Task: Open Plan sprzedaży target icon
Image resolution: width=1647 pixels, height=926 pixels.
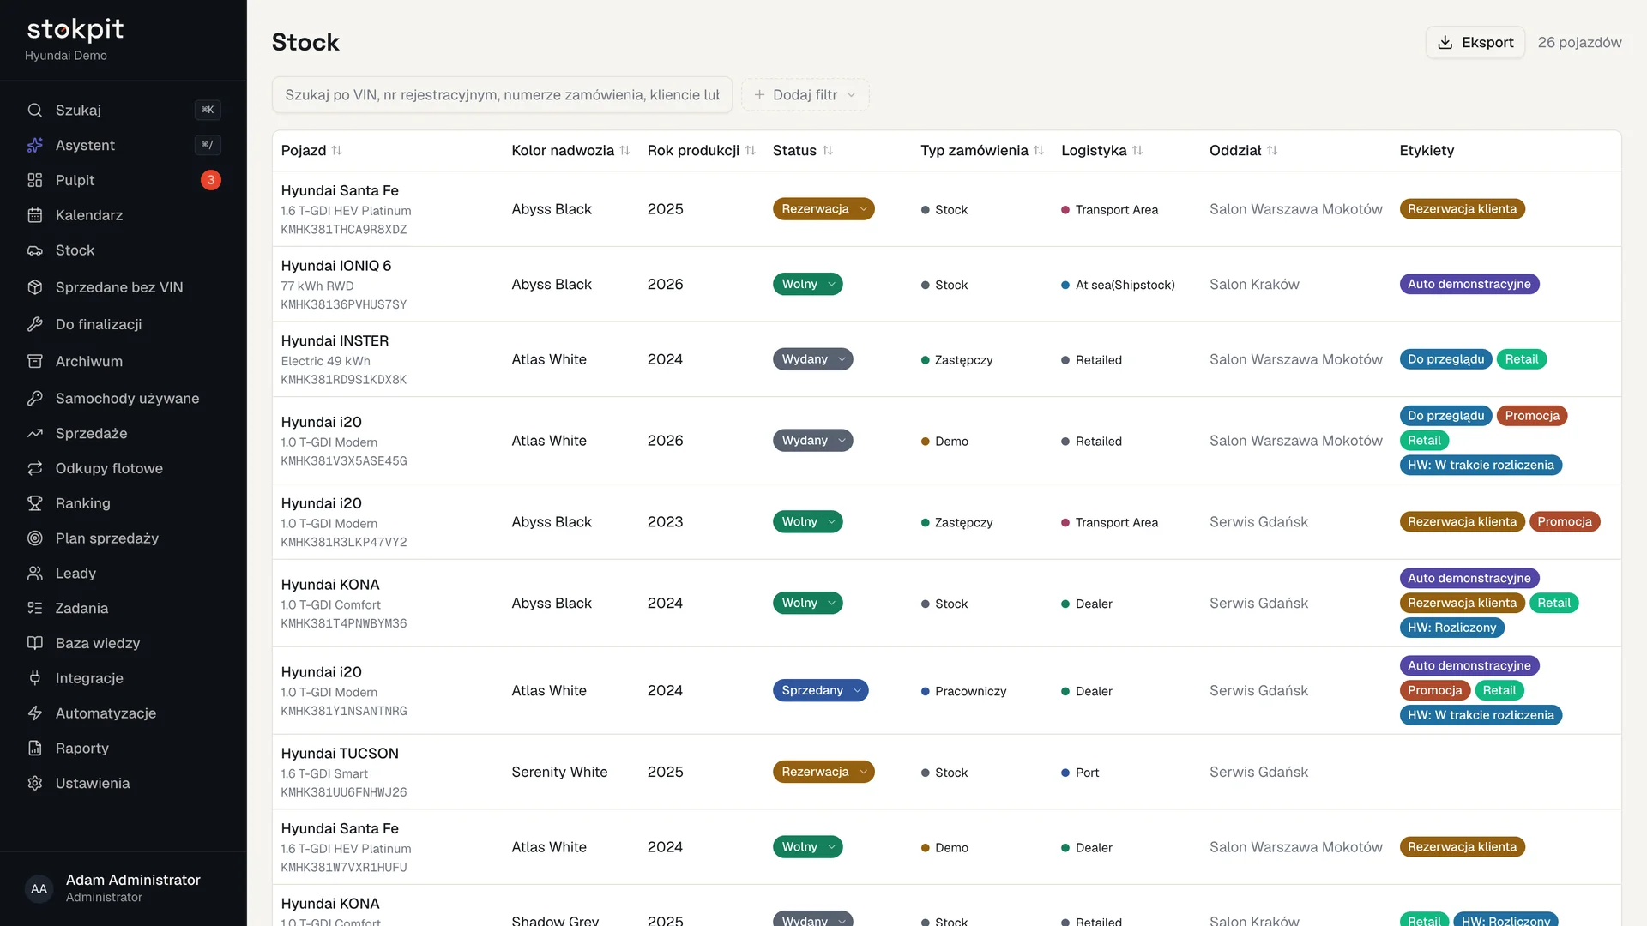Action: [35, 538]
